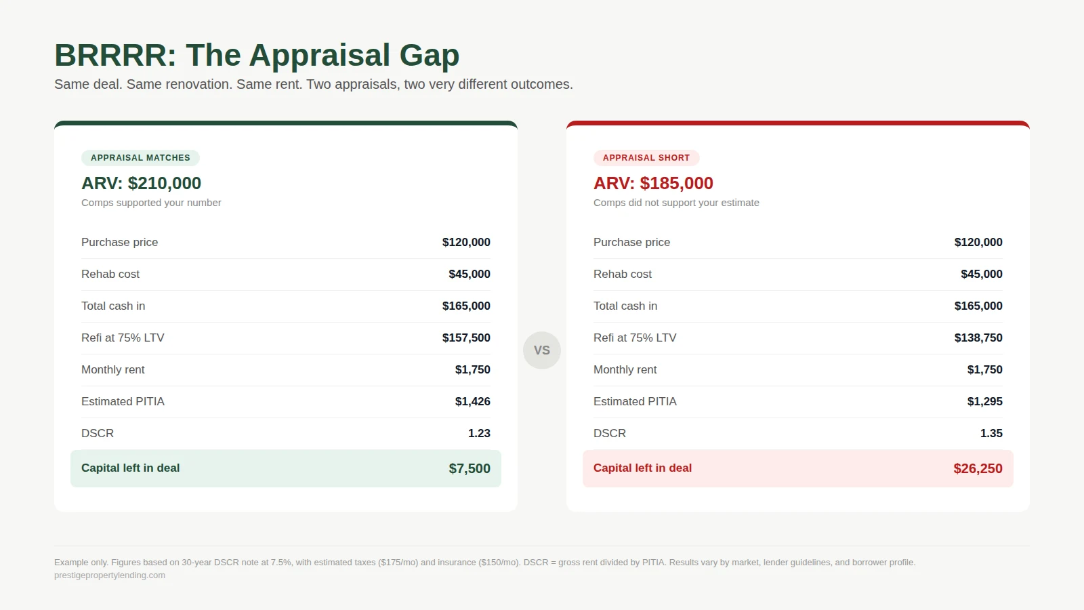Screen dimensions: 1084x610
Task: Click 'Capital left in deal' in red card
Action: coord(642,468)
